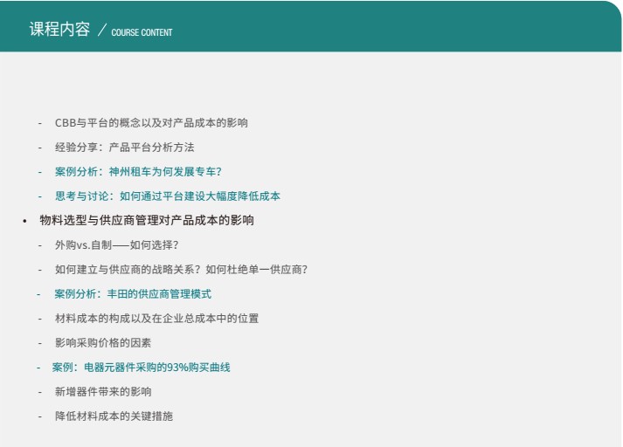623x447 pixels.
Task: Open 思考与讨论：如何通过平台建设大幅度降低成本
Action: tap(167, 196)
